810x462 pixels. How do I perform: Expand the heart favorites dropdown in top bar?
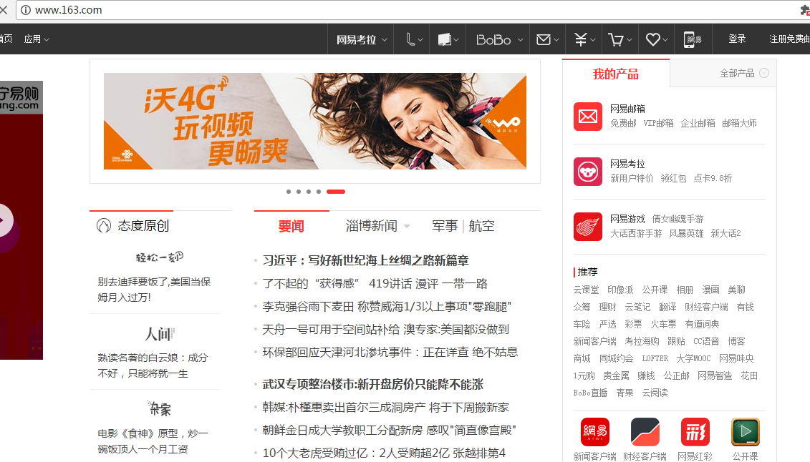click(656, 39)
